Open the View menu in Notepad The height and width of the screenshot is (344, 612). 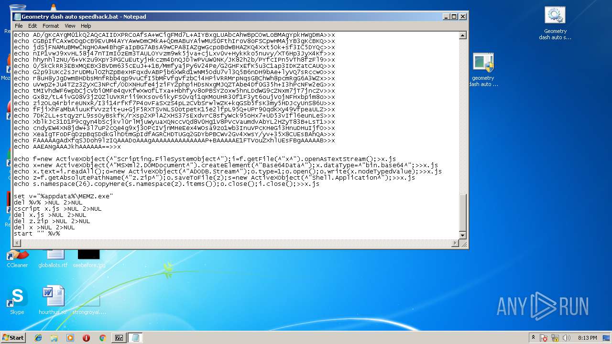[70, 26]
